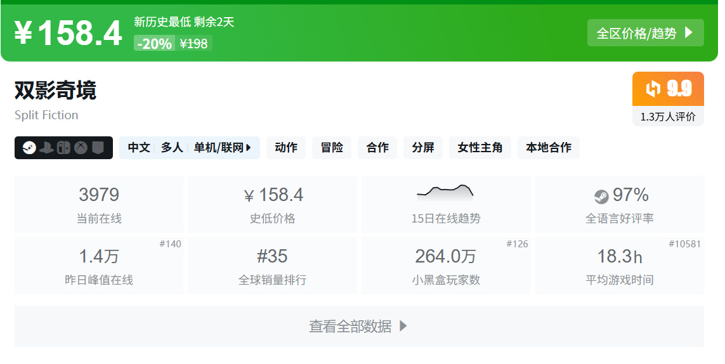Select the Steam platform icon
This screenshot has height=364, width=725.
pyautogui.click(x=29, y=148)
